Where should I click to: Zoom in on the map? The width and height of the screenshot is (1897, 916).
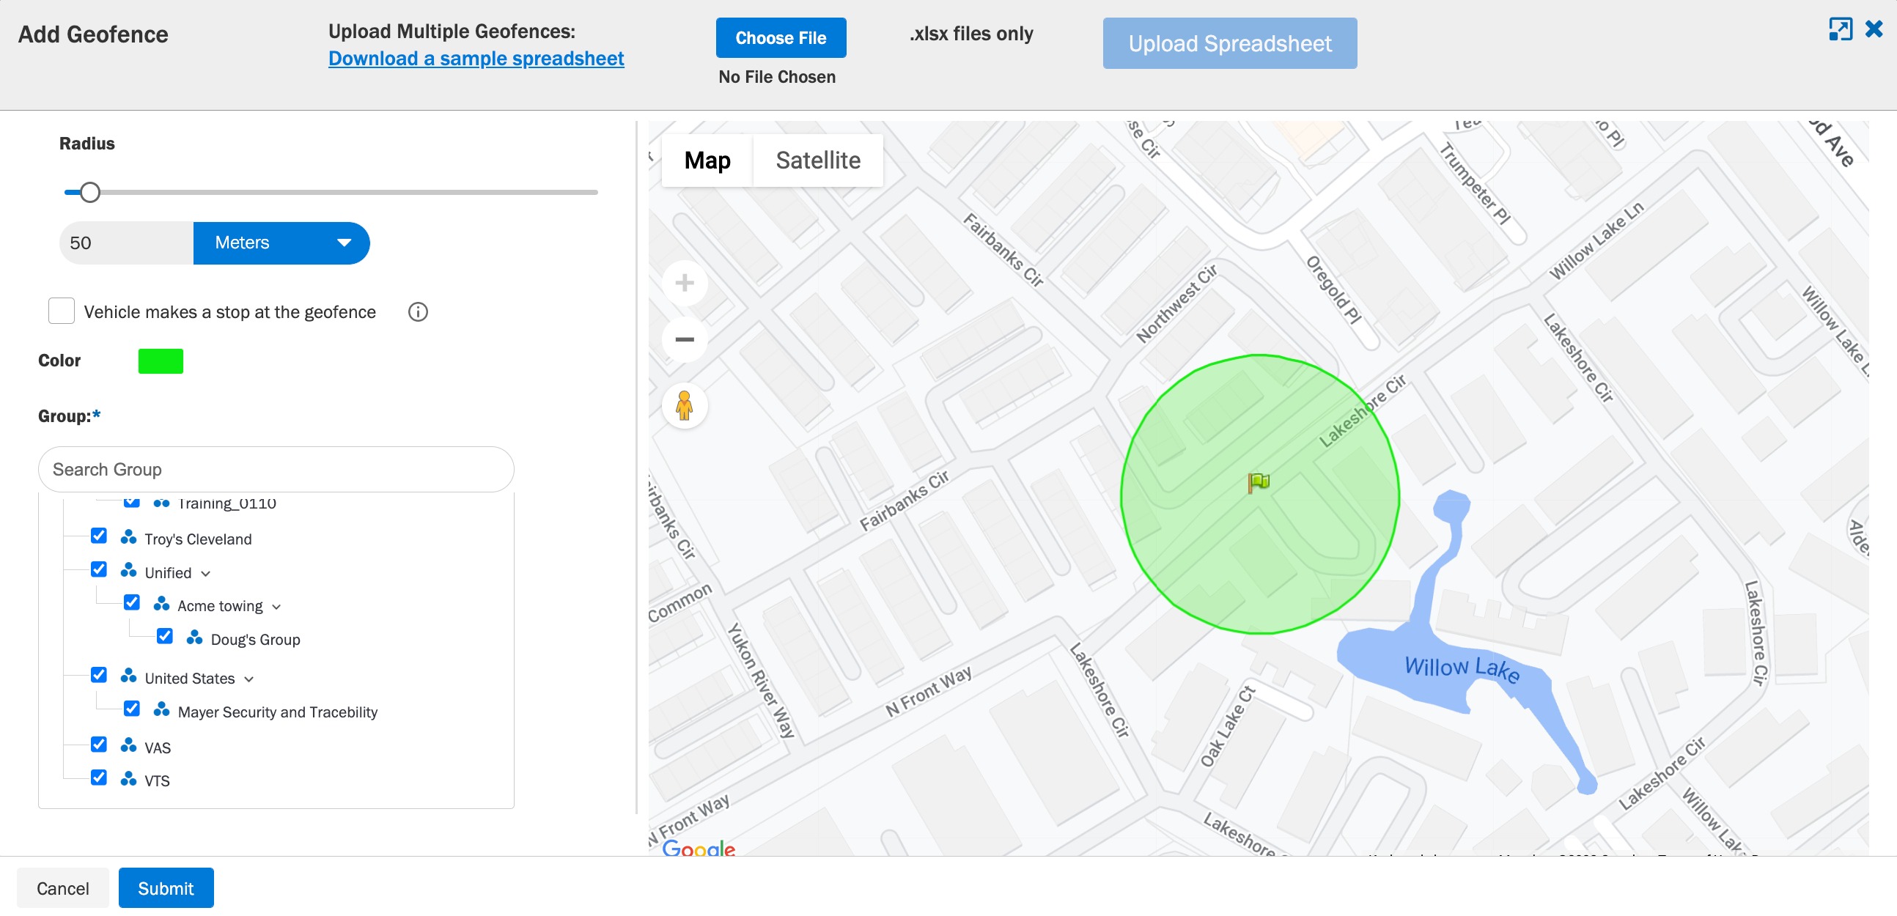tap(684, 284)
